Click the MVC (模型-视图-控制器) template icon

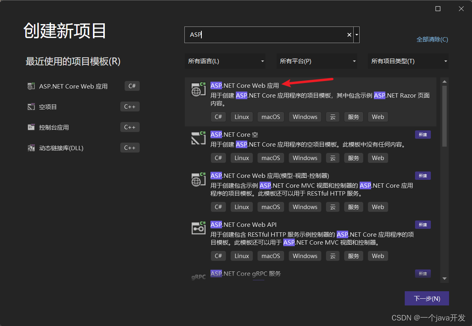198,179
